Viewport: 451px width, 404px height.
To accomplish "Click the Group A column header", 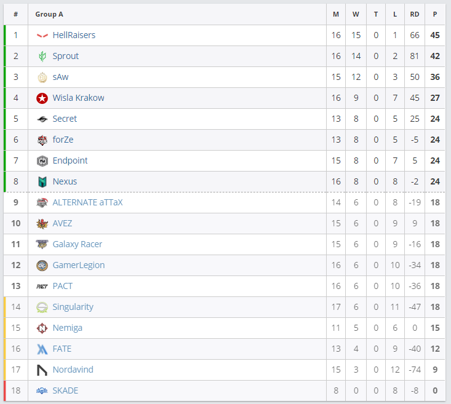I will point(49,14).
